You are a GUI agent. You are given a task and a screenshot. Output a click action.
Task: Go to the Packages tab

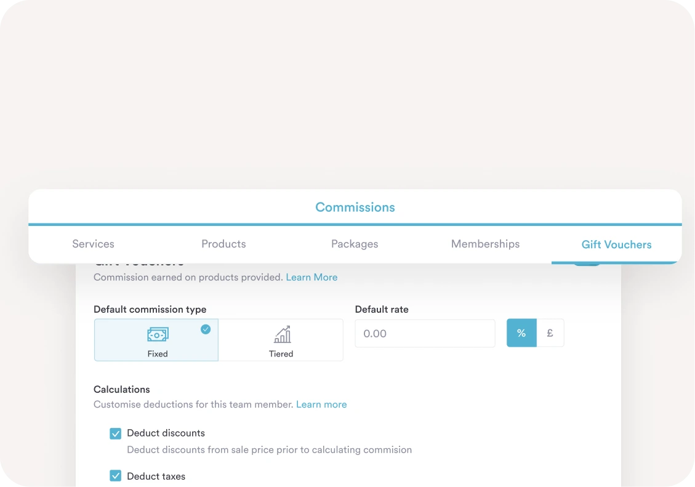click(355, 244)
